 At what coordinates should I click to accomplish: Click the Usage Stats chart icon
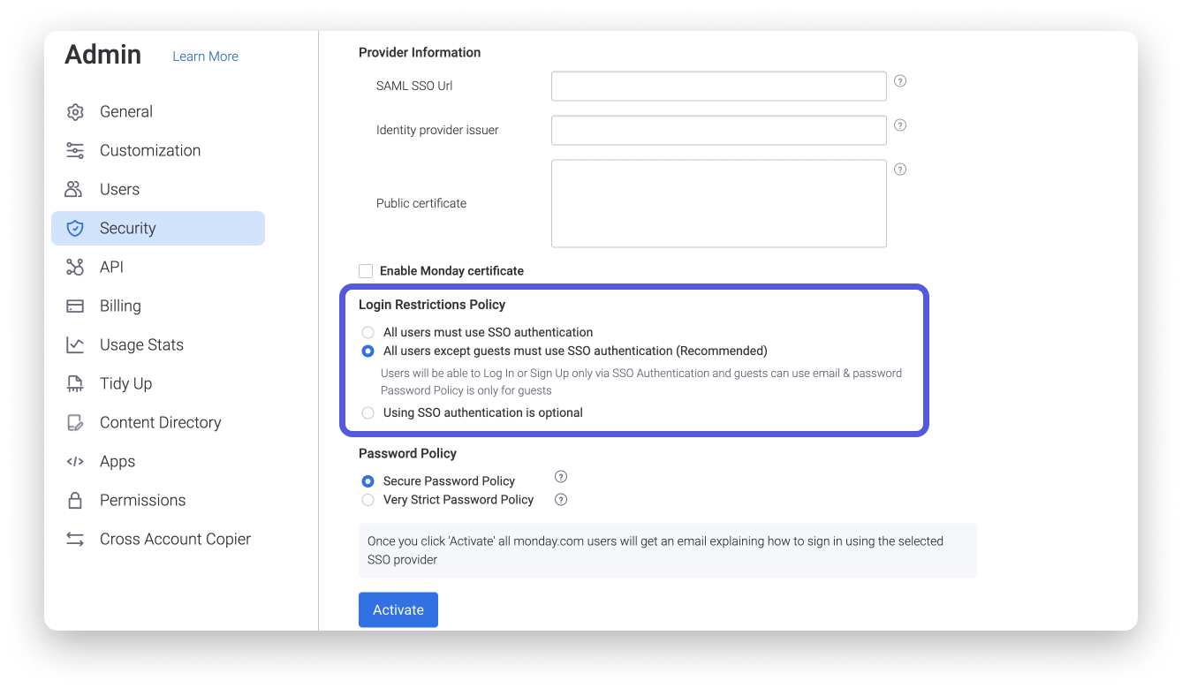coord(76,344)
